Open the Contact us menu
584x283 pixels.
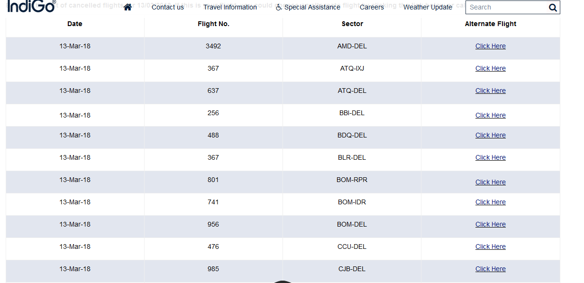pyautogui.click(x=168, y=7)
